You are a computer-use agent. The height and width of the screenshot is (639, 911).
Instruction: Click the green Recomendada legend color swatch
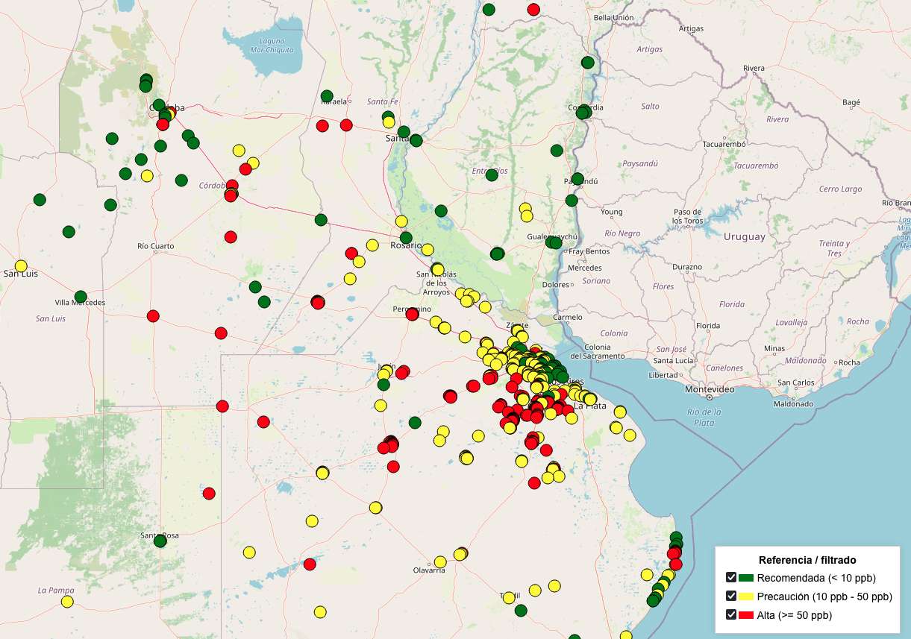tap(746, 578)
